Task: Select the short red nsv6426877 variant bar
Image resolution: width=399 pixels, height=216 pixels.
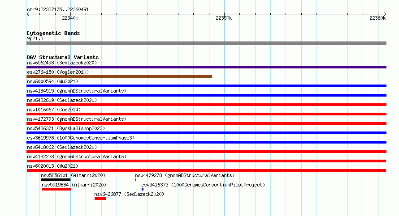Action: point(100,199)
